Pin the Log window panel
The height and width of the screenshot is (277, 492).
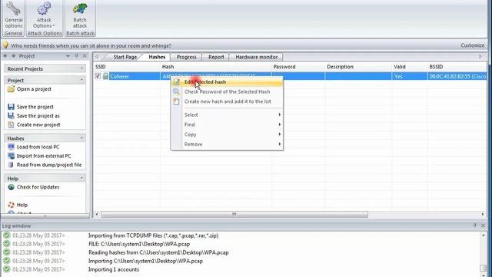[475, 225]
